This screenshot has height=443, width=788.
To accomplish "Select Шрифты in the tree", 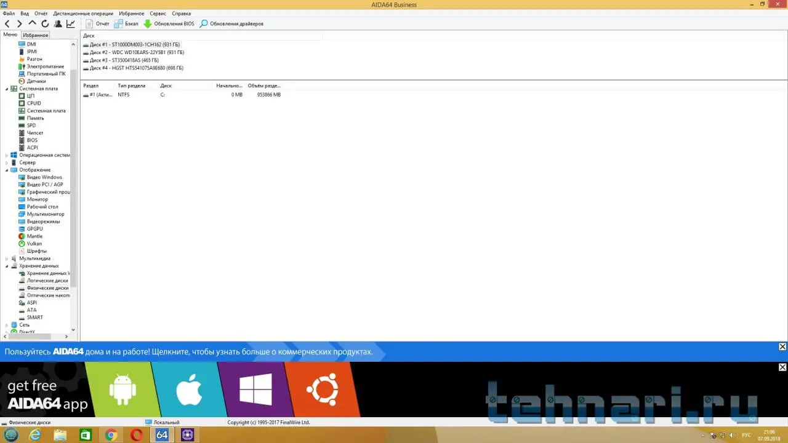I will click(x=36, y=251).
